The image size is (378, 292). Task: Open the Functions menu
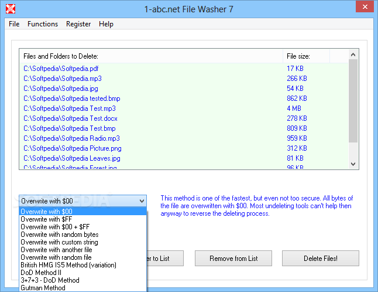(43, 24)
